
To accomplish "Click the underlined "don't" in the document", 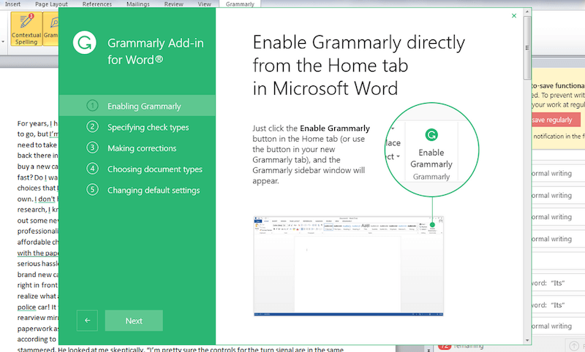I will click(x=47, y=199).
